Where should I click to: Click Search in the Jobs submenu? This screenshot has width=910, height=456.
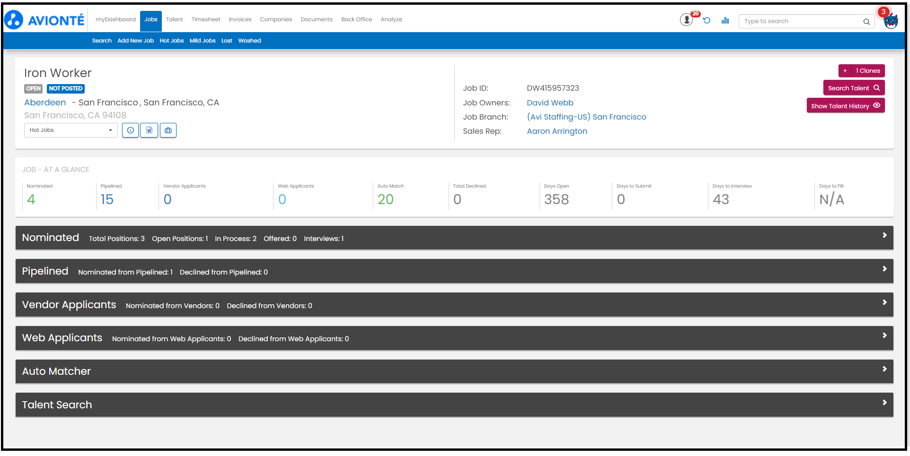click(x=102, y=41)
